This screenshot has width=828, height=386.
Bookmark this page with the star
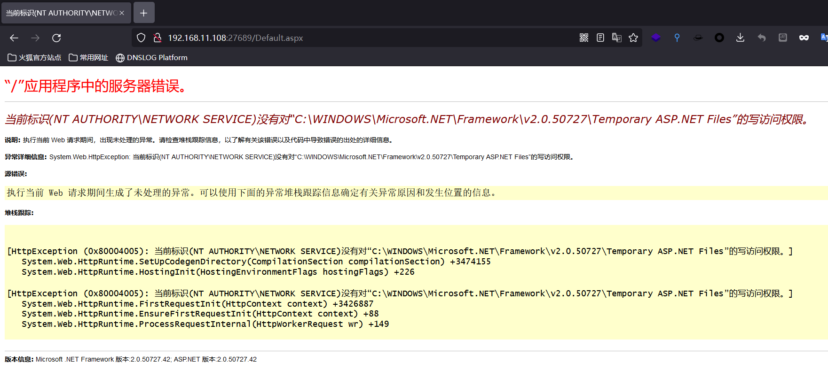point(633,38)
